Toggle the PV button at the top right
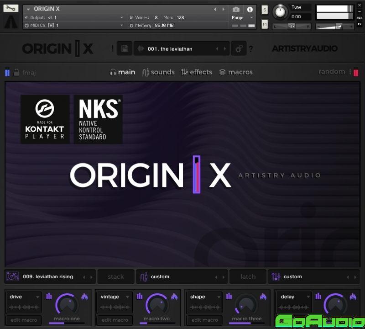Viewport: 365px width, 329px height. (x=360, y=24)
